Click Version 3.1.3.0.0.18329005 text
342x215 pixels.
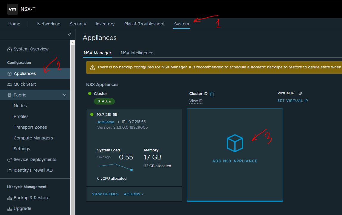pyautogui.click(x=122, y=128)
